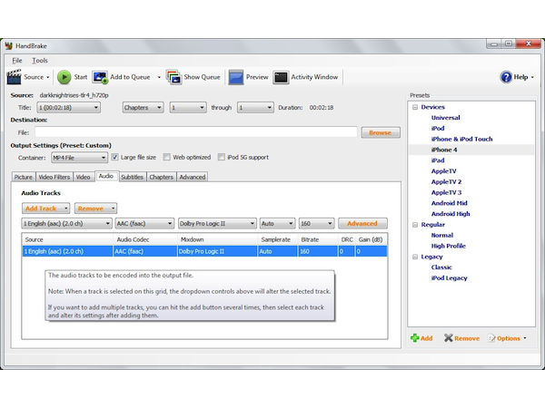Click the Remove track button

tap(95, 209)
